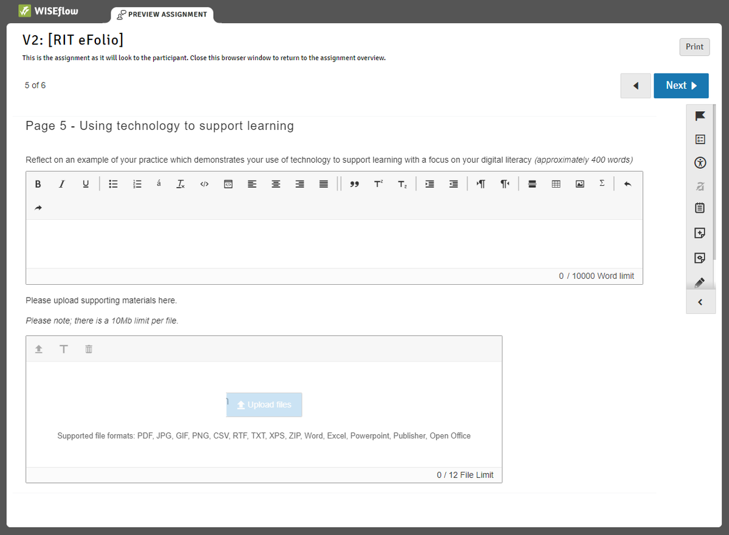
Task: Apply superscript formatting
Action: (x=378, y=184)
